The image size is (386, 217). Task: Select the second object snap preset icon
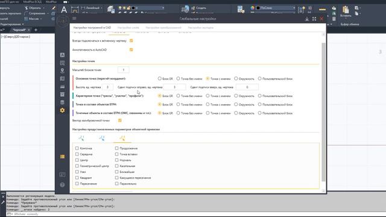(102, 138)
